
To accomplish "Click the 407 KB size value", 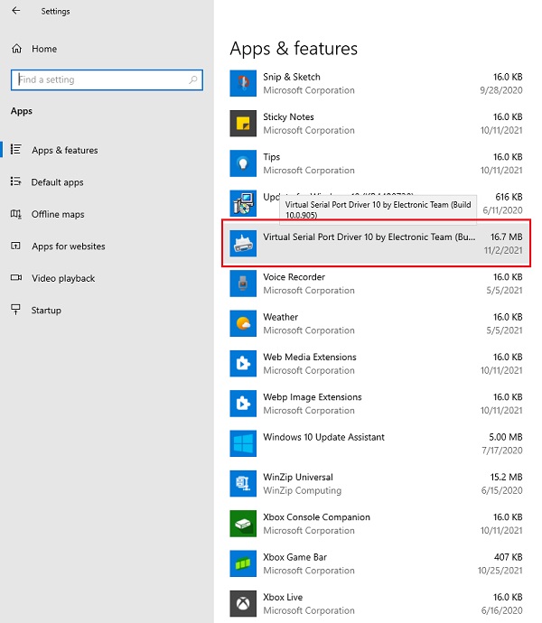I will click(509, 557).
